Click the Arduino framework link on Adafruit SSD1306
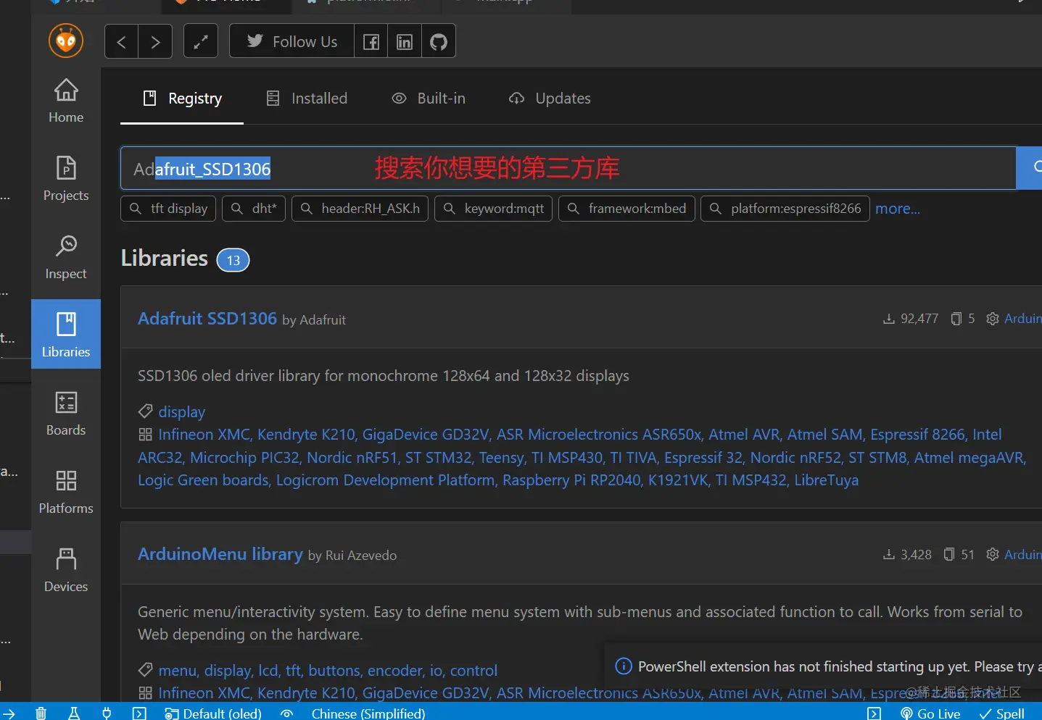Viewport: 1042px width, 720px height. (x=1022, y=319)
